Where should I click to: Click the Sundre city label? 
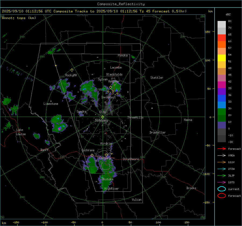tap(81, 111)
